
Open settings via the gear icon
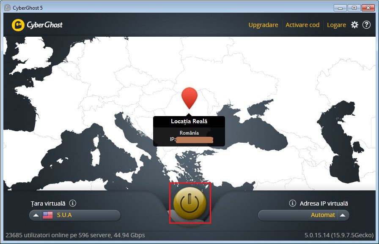click(x=354, y=24)
